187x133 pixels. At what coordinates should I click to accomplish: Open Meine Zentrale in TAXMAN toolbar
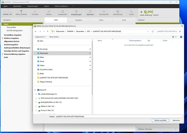click(x=21, y=13)
